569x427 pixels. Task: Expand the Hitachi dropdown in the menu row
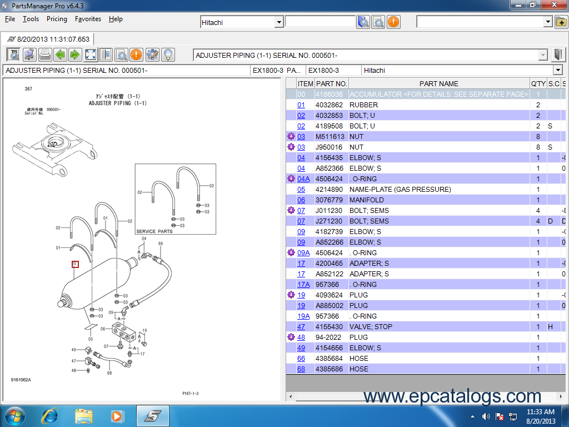(279, 22)
